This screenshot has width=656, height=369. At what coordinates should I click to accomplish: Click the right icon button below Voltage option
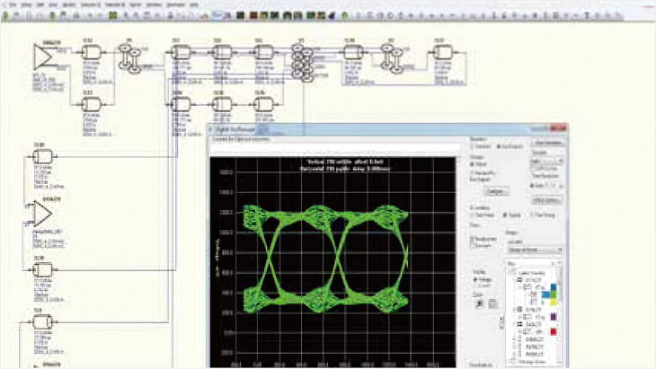click(492, 303)
